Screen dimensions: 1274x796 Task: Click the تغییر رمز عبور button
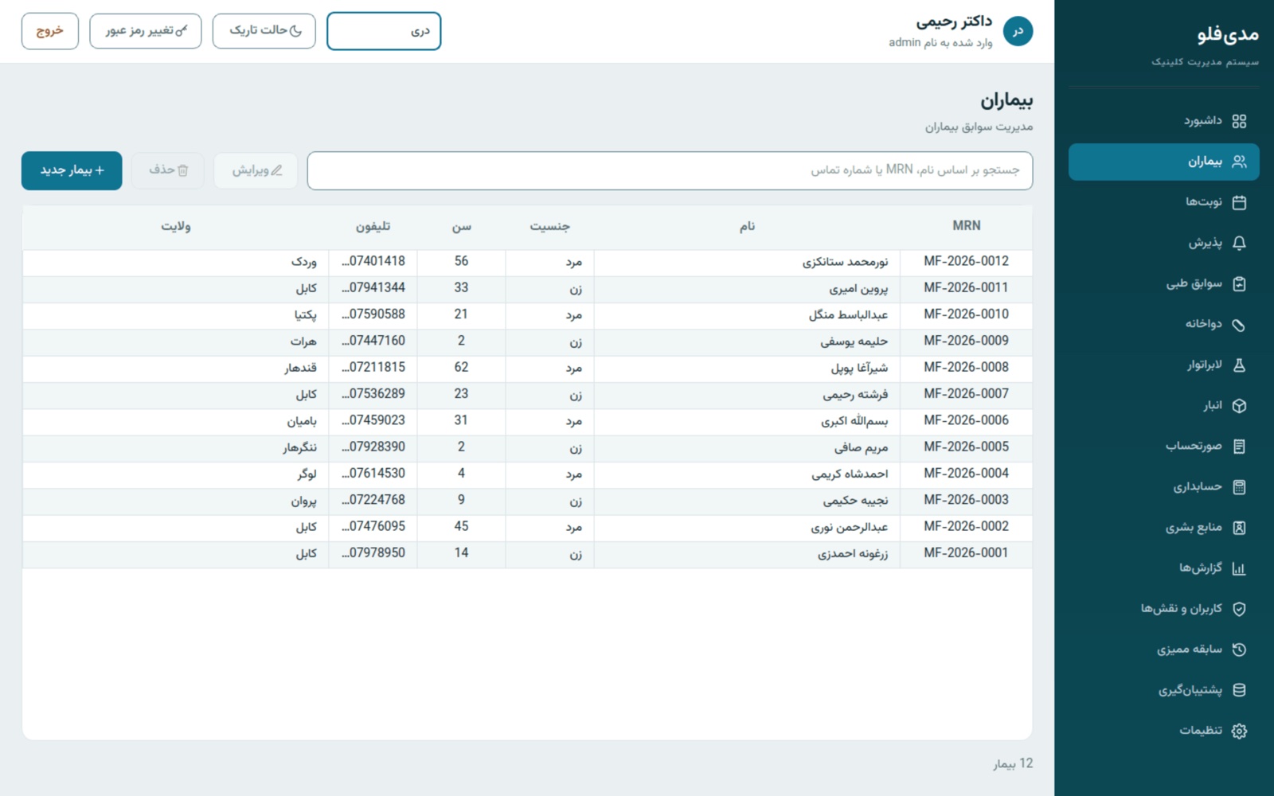pos(146,31)
